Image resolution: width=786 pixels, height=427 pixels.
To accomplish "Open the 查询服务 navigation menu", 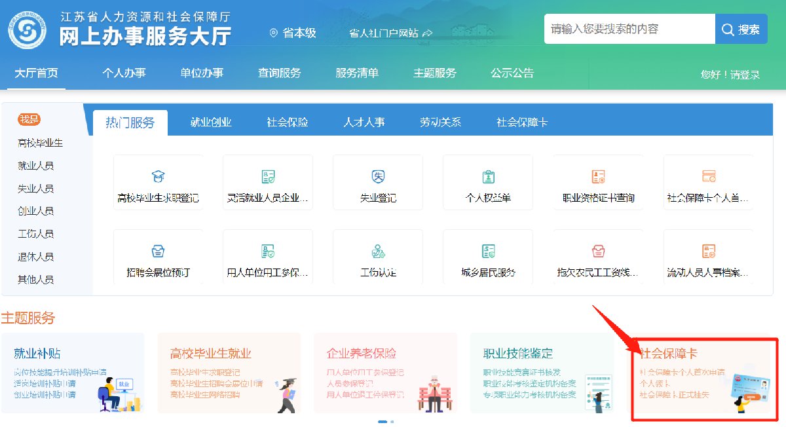I will pyautogui.click(x=279, y=73).
